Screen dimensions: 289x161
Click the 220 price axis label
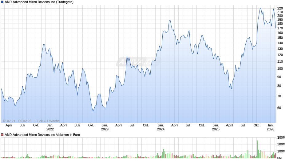click(x=280, y=8)
